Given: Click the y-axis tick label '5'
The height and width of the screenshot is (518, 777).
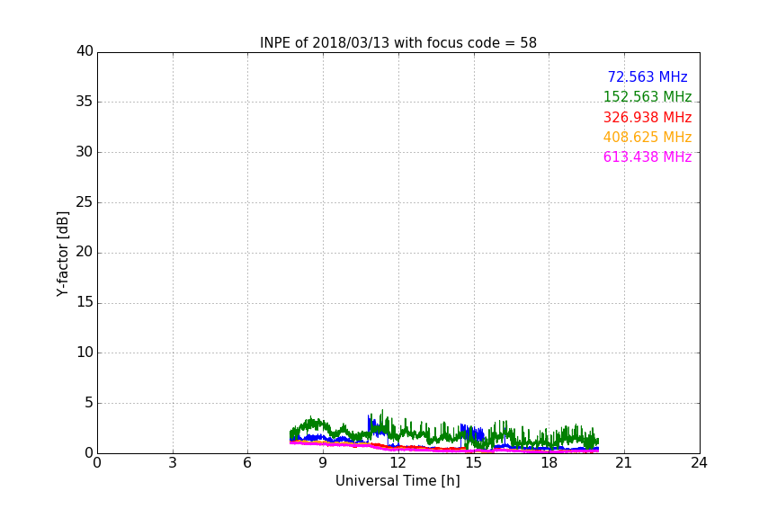Looking at the screenshot, I should (89, 403).
